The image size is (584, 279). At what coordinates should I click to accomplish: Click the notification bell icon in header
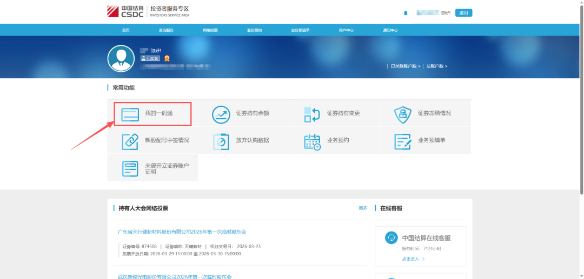point(406,13)
